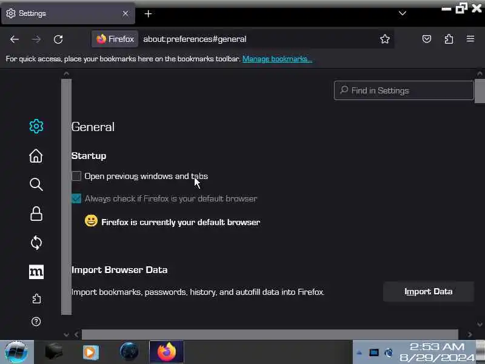Open the Home settings category

click(x=36, y=156)
